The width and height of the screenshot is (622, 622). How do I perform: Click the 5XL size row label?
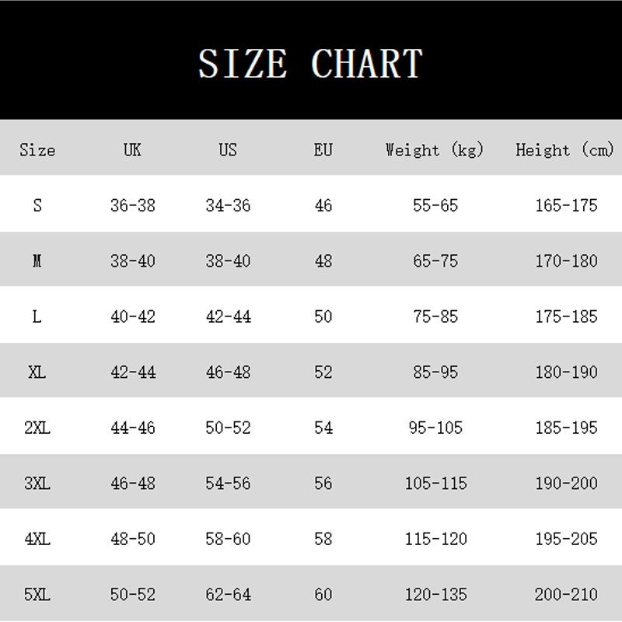tap(37, 595)
